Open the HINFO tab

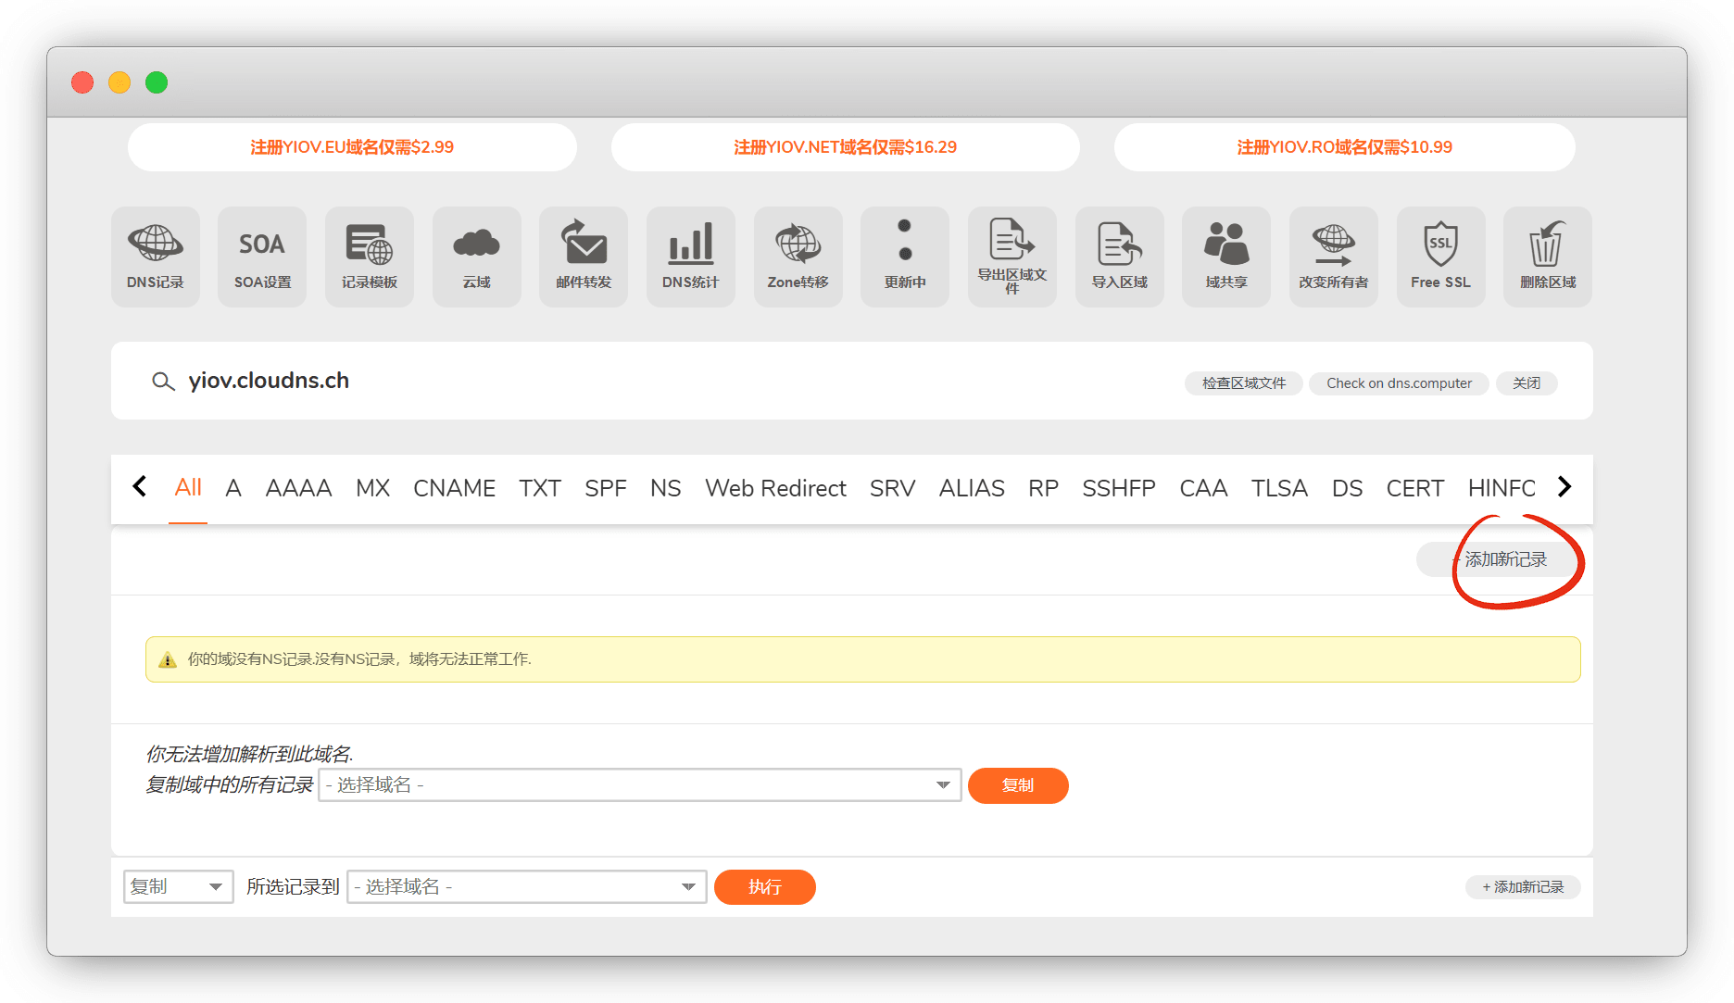1502,488
